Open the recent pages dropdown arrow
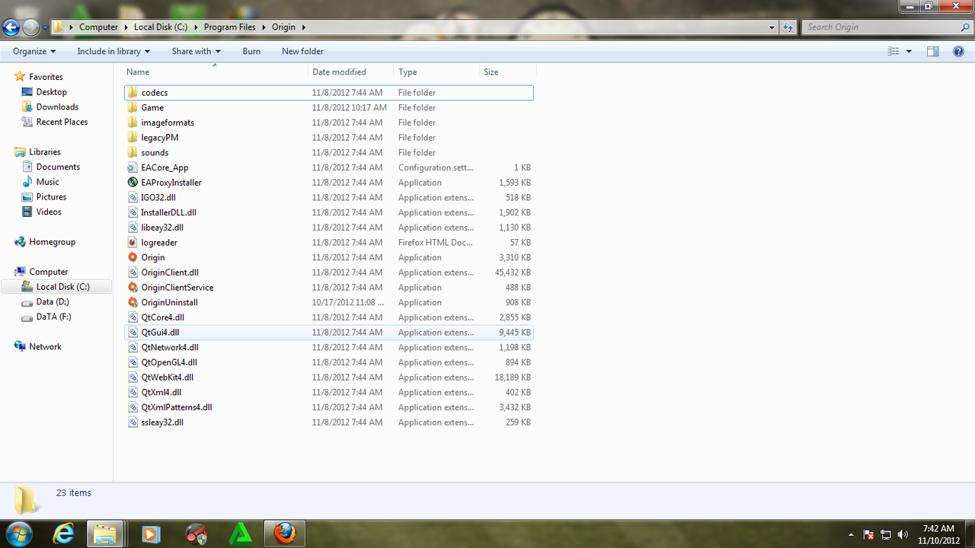 46,27
